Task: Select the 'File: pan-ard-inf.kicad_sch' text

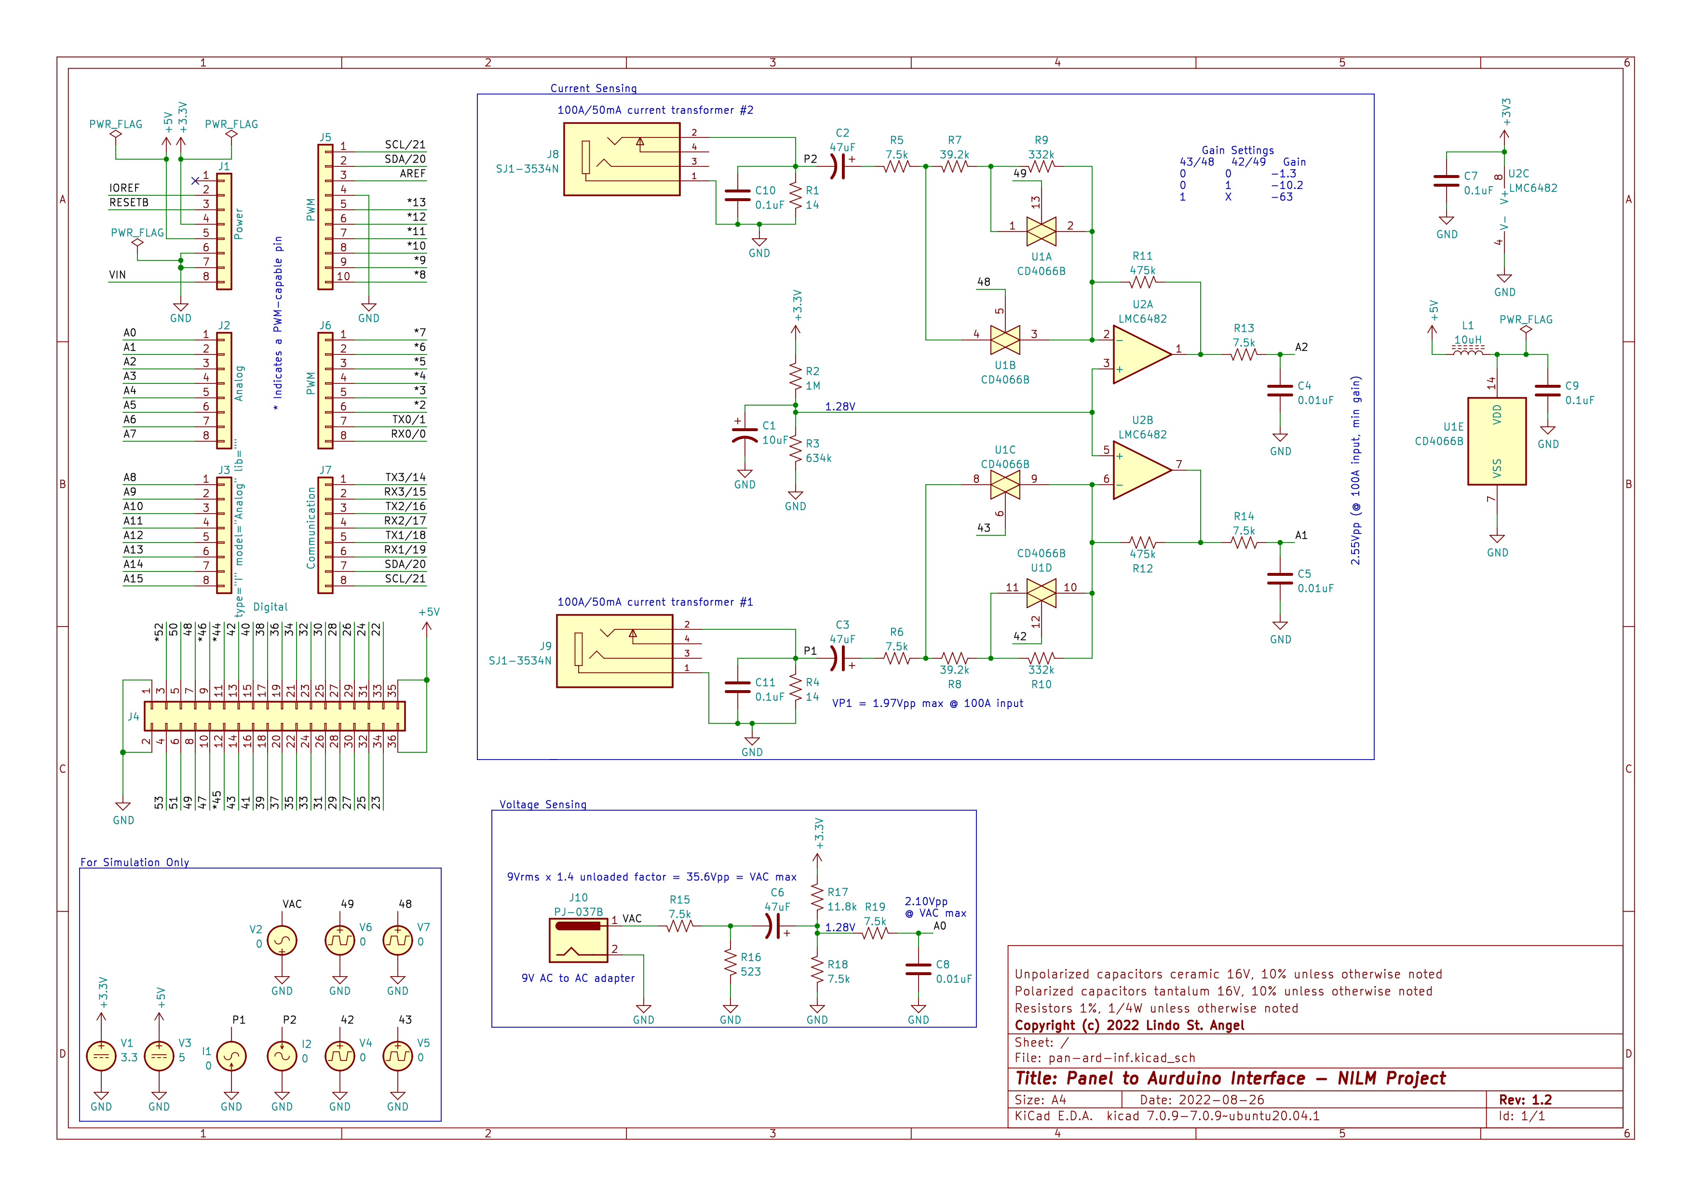Action: (x=1105, y=1058)
